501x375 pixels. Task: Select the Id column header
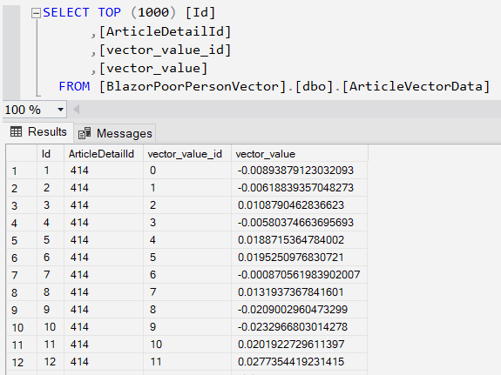click(51, 154)
